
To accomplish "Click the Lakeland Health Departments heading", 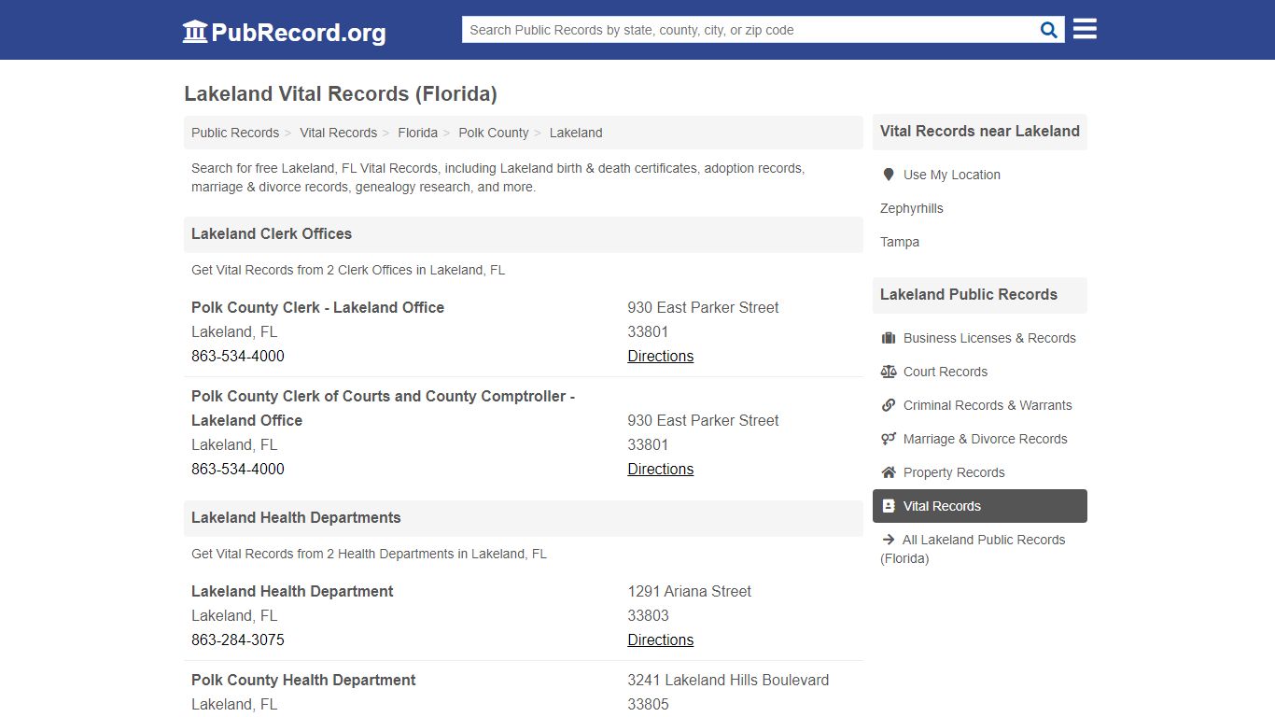I will click(x=296, y=517).
